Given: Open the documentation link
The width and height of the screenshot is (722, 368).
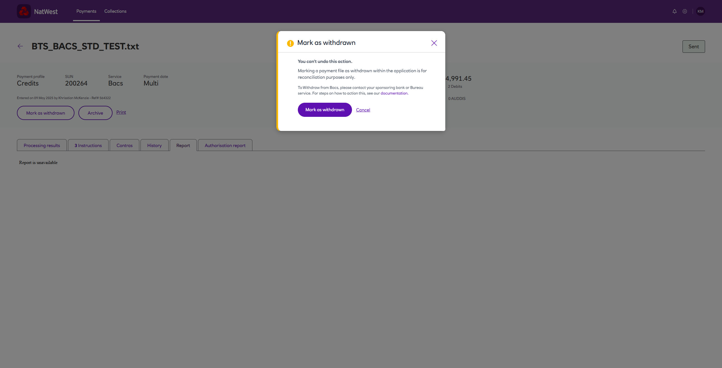Looking at the screenshot, I should (x=394, y=93).
